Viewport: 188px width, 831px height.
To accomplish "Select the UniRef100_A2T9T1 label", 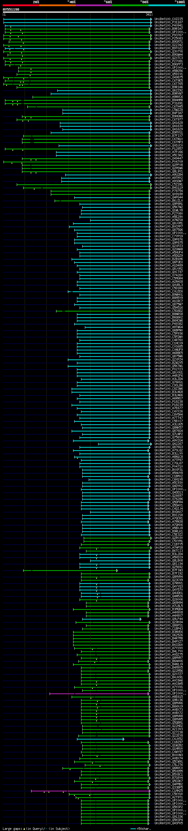I will (x=169, y=797).
